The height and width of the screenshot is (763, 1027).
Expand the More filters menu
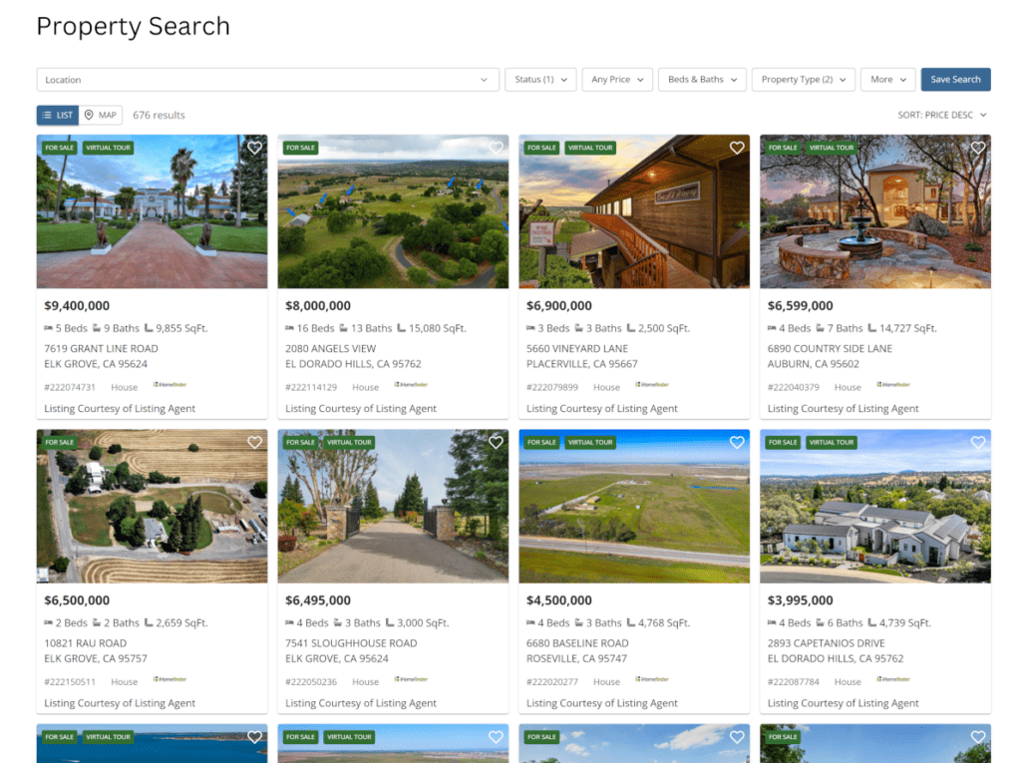887,80
